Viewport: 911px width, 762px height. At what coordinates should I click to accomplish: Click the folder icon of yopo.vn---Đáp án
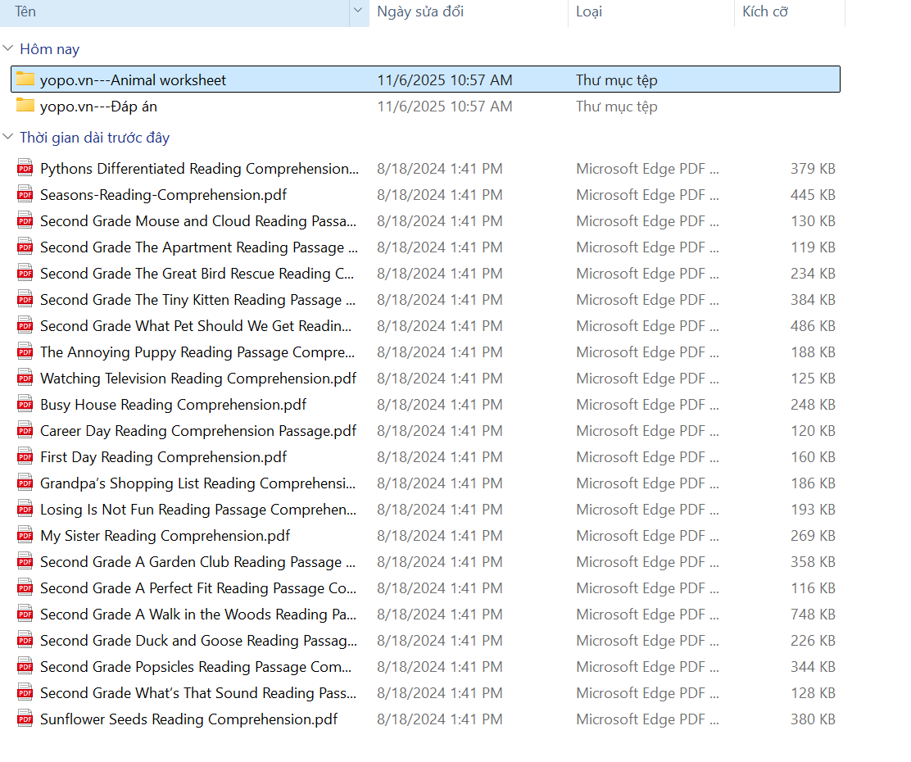coord(25,106)
